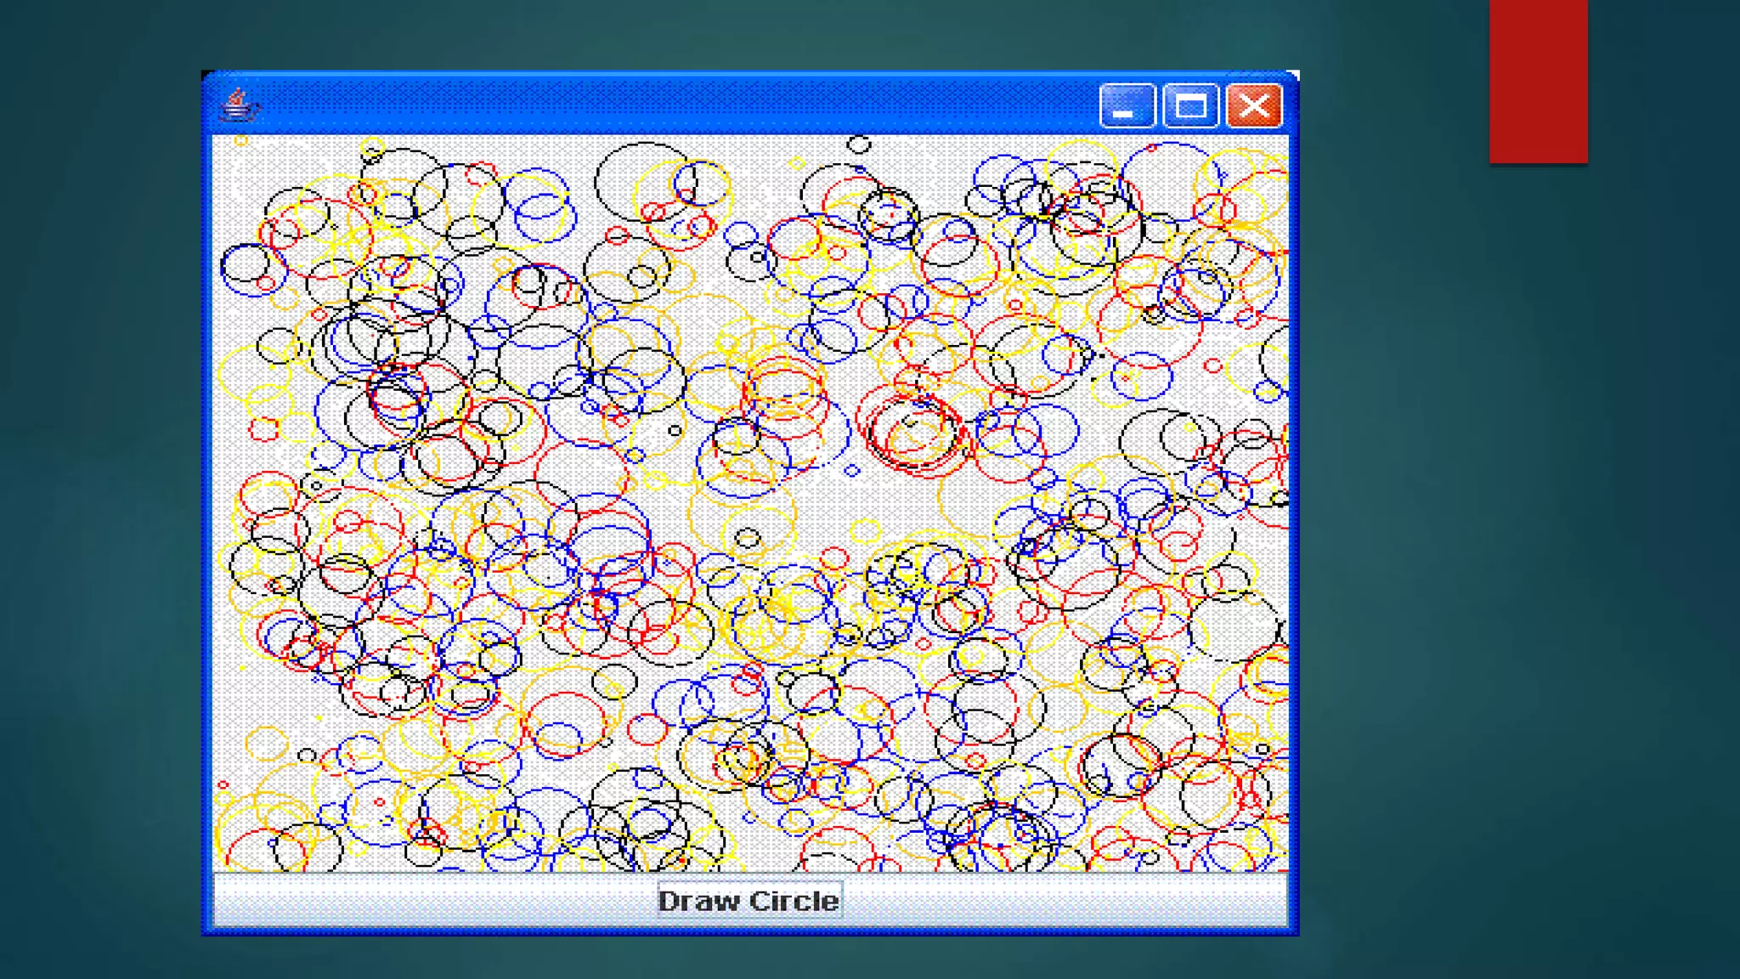Close the Java window with red X
The image size is (1740, 979).
(1254, 106)
